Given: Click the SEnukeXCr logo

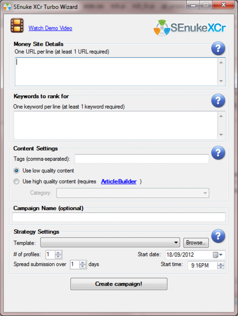Looking at the screenshot, I should (190, 28).
